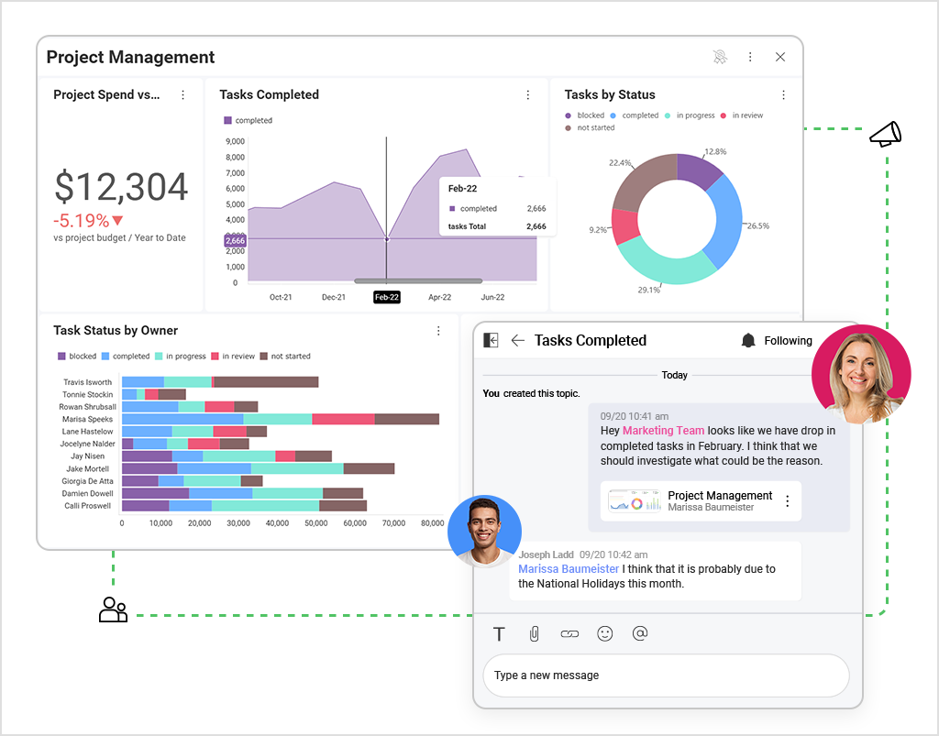Open the Project Spend chart options menu
Viewport: 939px width, 736px height.
tap(182, 94)
